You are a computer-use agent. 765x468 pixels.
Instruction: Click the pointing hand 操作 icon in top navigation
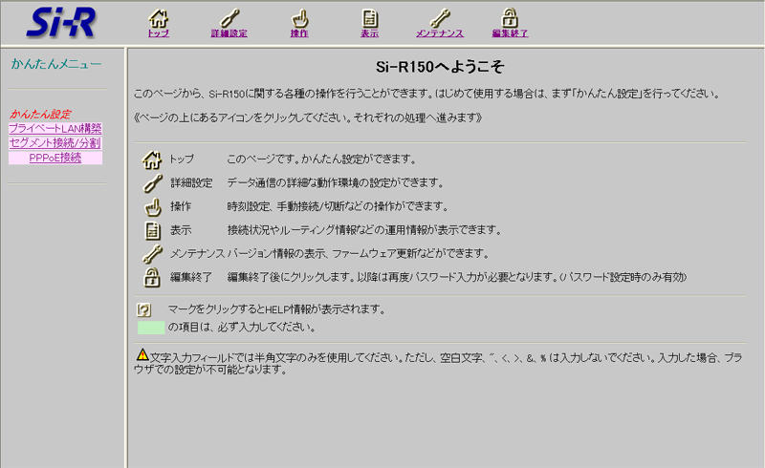point(299,18)
